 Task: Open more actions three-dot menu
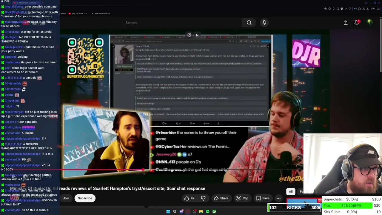[278, 198]
